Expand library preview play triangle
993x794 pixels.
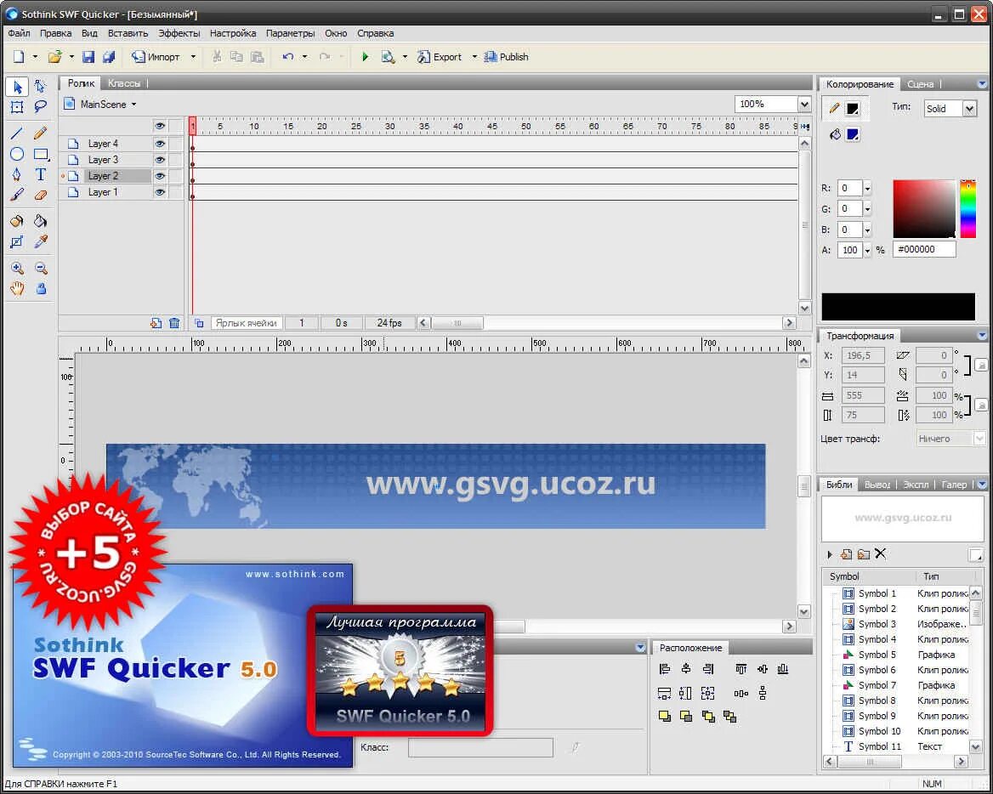[x=830, y=554]
